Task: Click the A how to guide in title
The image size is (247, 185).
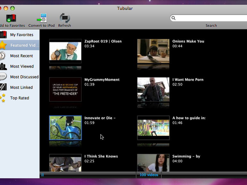Action: pos(189,118)
